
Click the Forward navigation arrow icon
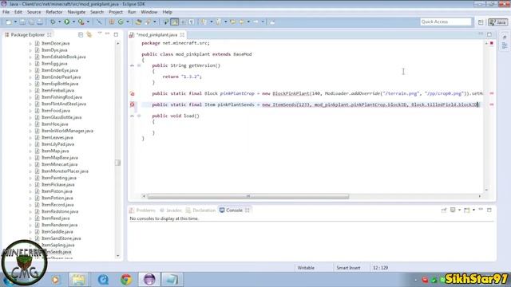(x=255, y=22)
